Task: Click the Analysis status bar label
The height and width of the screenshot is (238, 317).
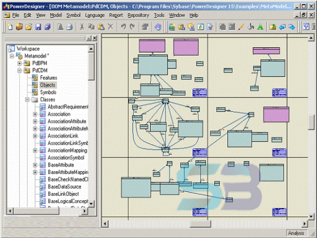Action: click(296, 233)
